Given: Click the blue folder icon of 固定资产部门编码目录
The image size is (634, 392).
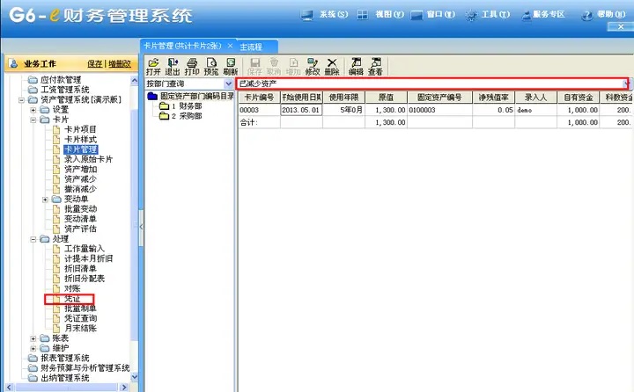Looking at the screenshot, I should pyautogui.click(x=152, y=96).
